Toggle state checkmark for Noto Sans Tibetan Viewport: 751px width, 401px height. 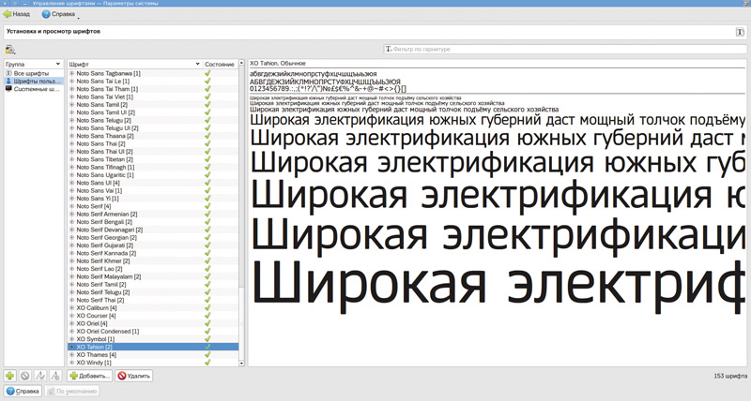click(207, 159)
